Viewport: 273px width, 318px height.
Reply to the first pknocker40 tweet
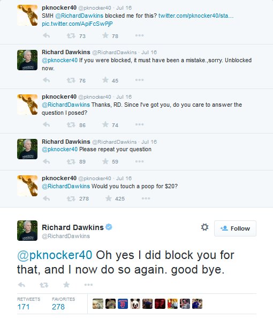tap(47, 36)
